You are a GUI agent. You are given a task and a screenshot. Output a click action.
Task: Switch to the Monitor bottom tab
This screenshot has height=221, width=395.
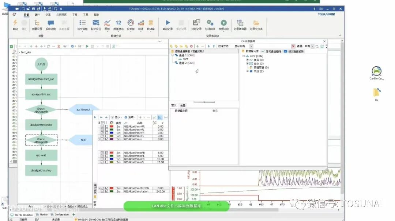(x=42, y=215)
